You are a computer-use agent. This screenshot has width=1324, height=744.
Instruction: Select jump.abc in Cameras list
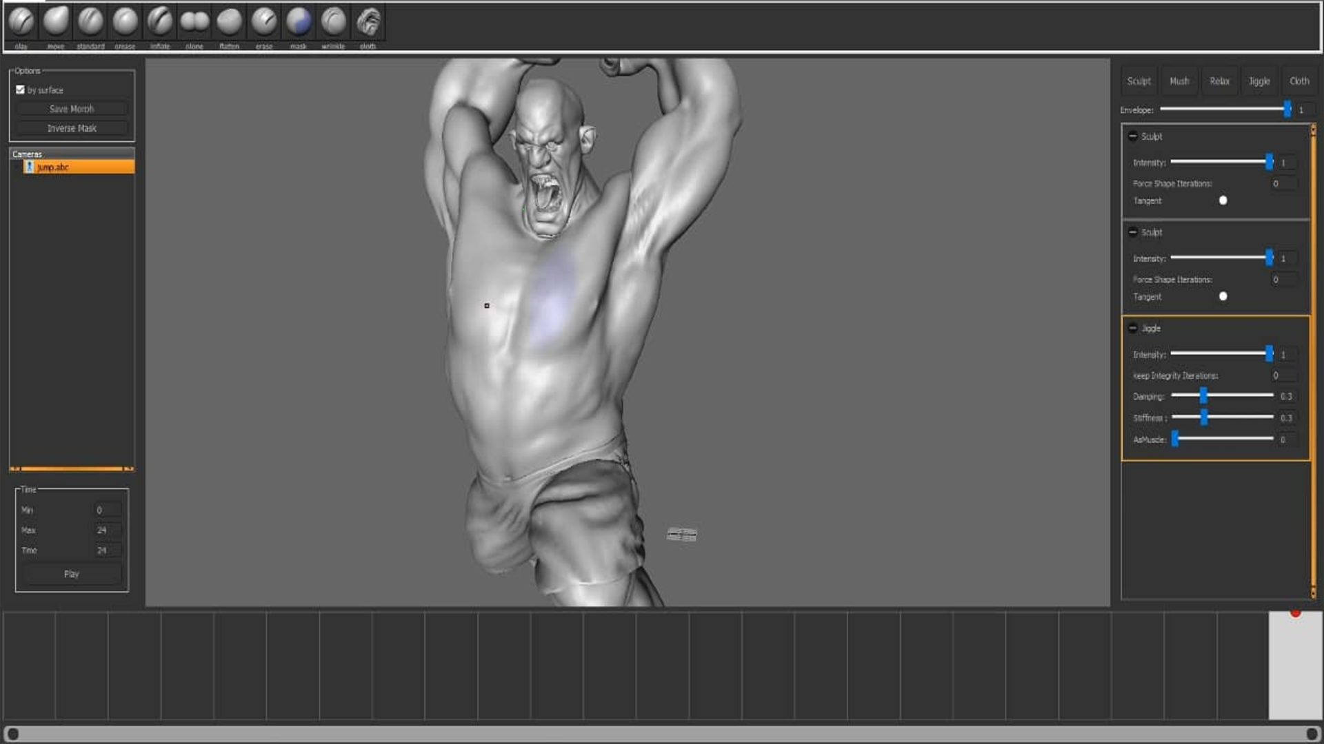[x=77, y=167]
